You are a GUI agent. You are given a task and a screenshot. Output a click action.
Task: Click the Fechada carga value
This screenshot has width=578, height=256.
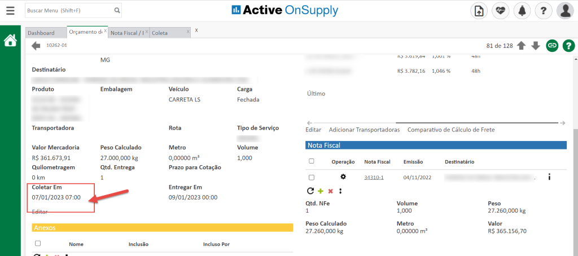[248, 99]
